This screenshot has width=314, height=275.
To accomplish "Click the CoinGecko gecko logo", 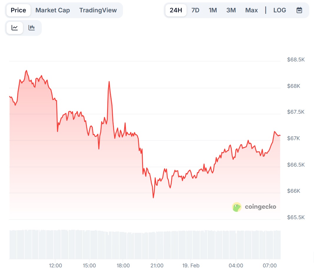I will (x=237, y=207).
